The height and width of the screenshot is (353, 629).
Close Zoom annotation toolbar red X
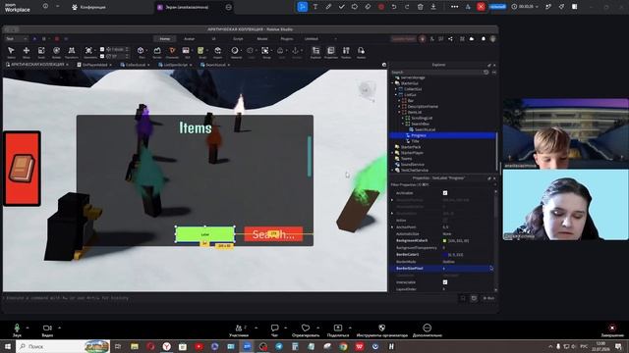pos(481,7)
